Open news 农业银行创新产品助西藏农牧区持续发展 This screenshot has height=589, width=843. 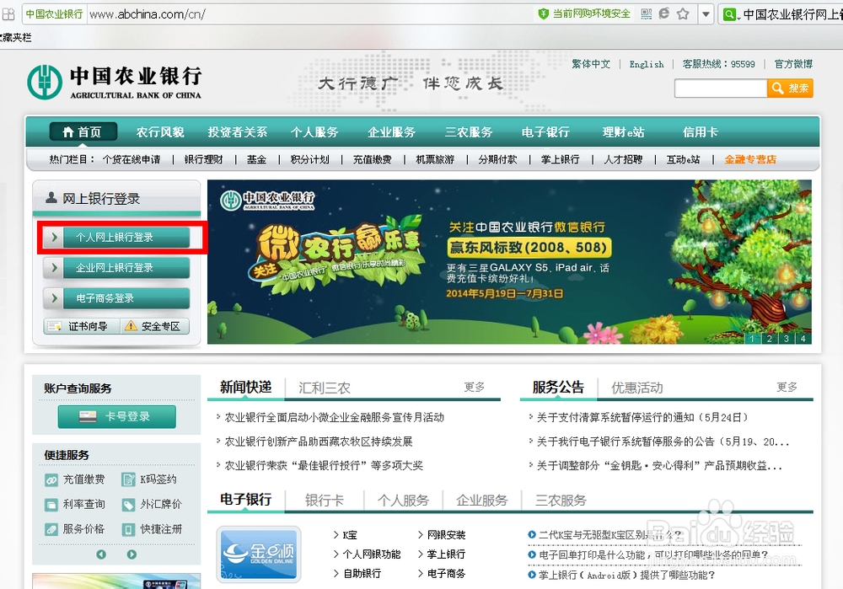(x=319, y=442)
